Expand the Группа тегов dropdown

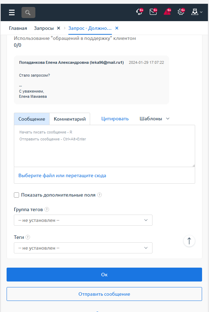coord(83,220)
